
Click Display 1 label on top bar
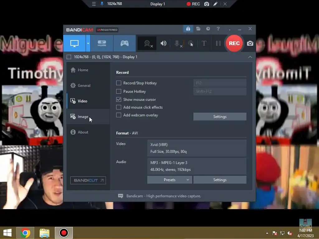pyautogui.click(x=158, y=4)
